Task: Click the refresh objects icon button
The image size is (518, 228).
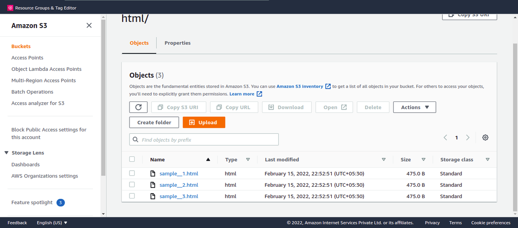Action: pos(138,107)
